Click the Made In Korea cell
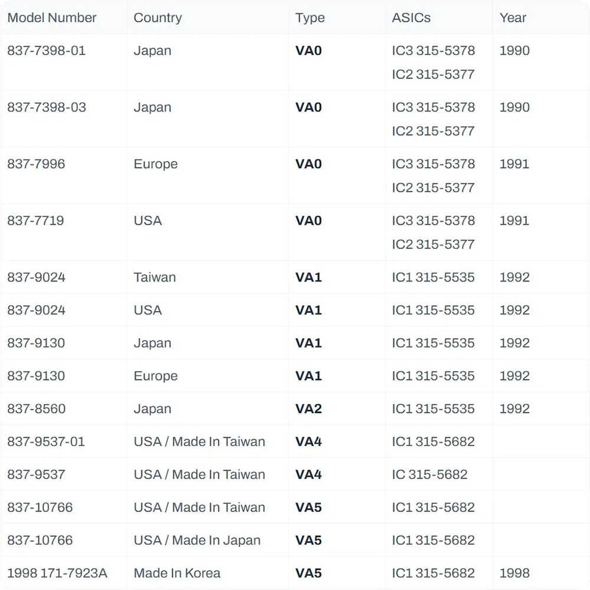This screenshot has width=590, height=590. tap(177, 573)
